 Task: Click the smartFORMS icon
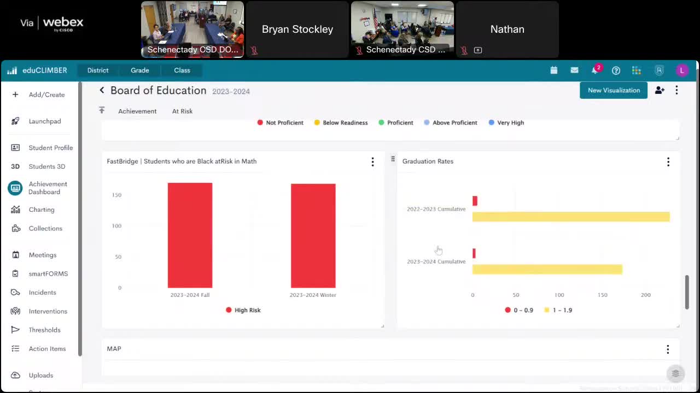[x=15, y=273]
